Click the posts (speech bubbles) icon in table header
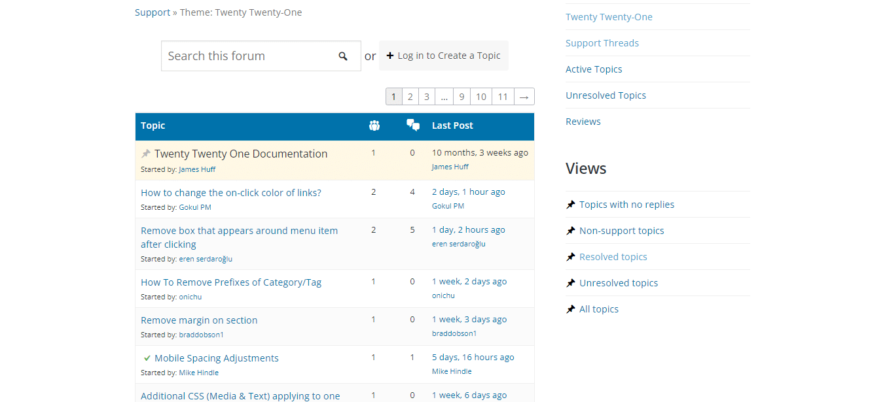Image resolution: width=887 pixels, height=402 pixels. coord(412,124)
